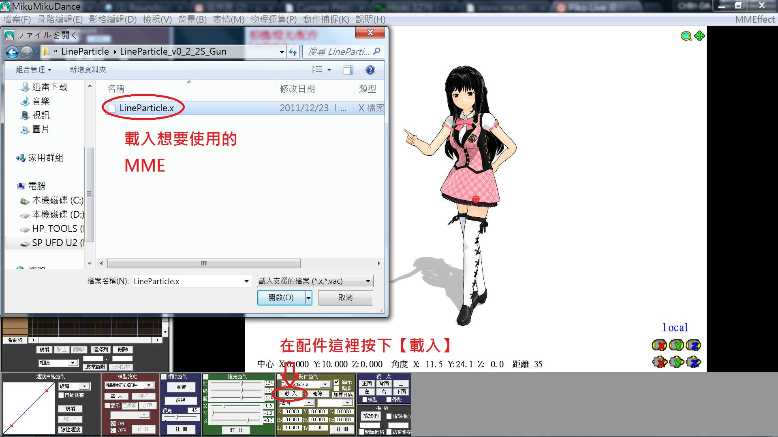Select 圖片 (Pictures) library in sidebar
This screenshot has height=437, width=778.
pyautogui.click(x=35, y=129)
